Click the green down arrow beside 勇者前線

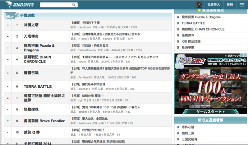coord(7,121)
